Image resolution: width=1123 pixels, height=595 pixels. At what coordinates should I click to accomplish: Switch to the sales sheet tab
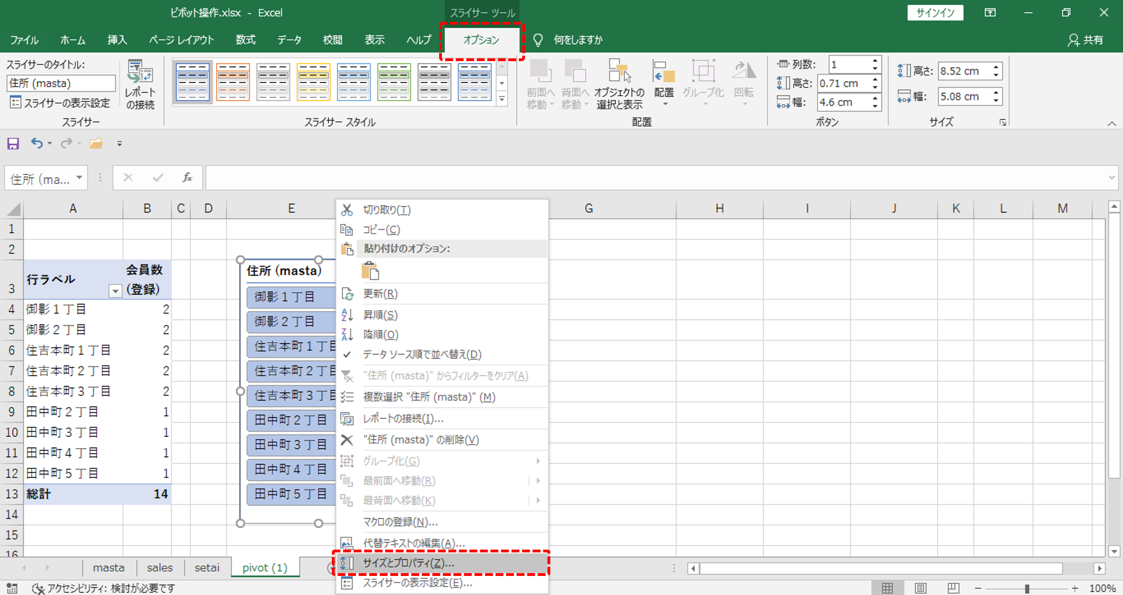[159, 568]
